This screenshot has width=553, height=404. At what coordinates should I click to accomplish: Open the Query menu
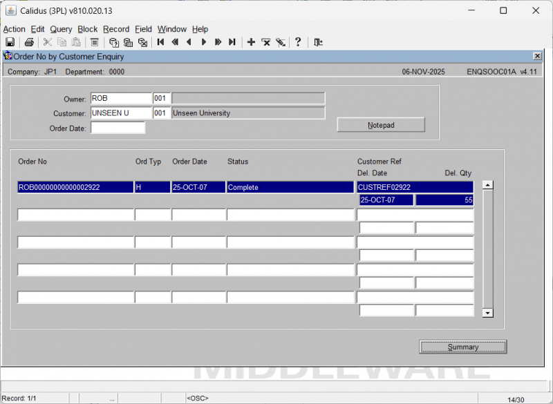click(61, 29)
